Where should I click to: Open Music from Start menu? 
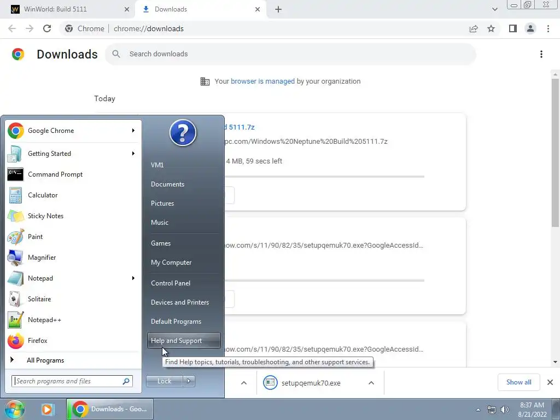[x=184, y=223]
